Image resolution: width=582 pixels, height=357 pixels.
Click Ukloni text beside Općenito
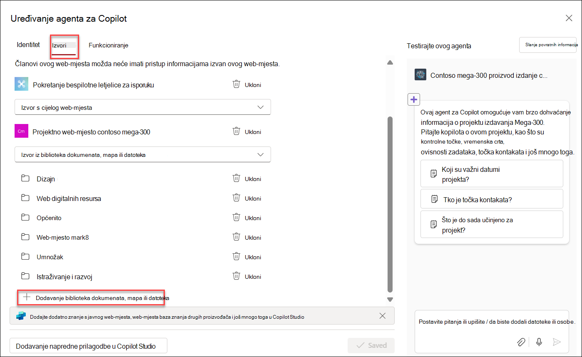pos(253,218)
